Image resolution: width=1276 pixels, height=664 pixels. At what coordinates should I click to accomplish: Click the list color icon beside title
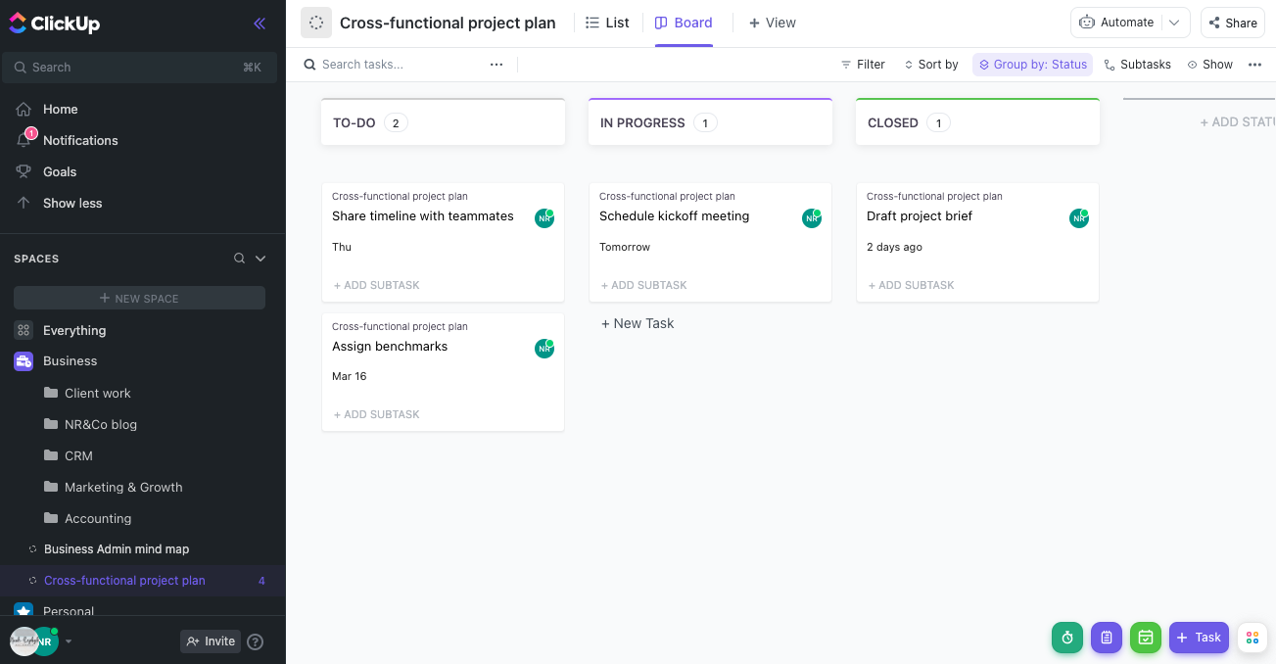pyautogui.click(x=316, y=23)
